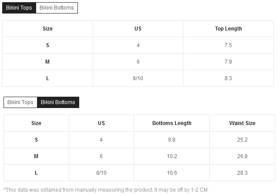The image size is (279, 196).
Task: Click the 8/10 US size in the tops table
Action: (x=138, y=78)
